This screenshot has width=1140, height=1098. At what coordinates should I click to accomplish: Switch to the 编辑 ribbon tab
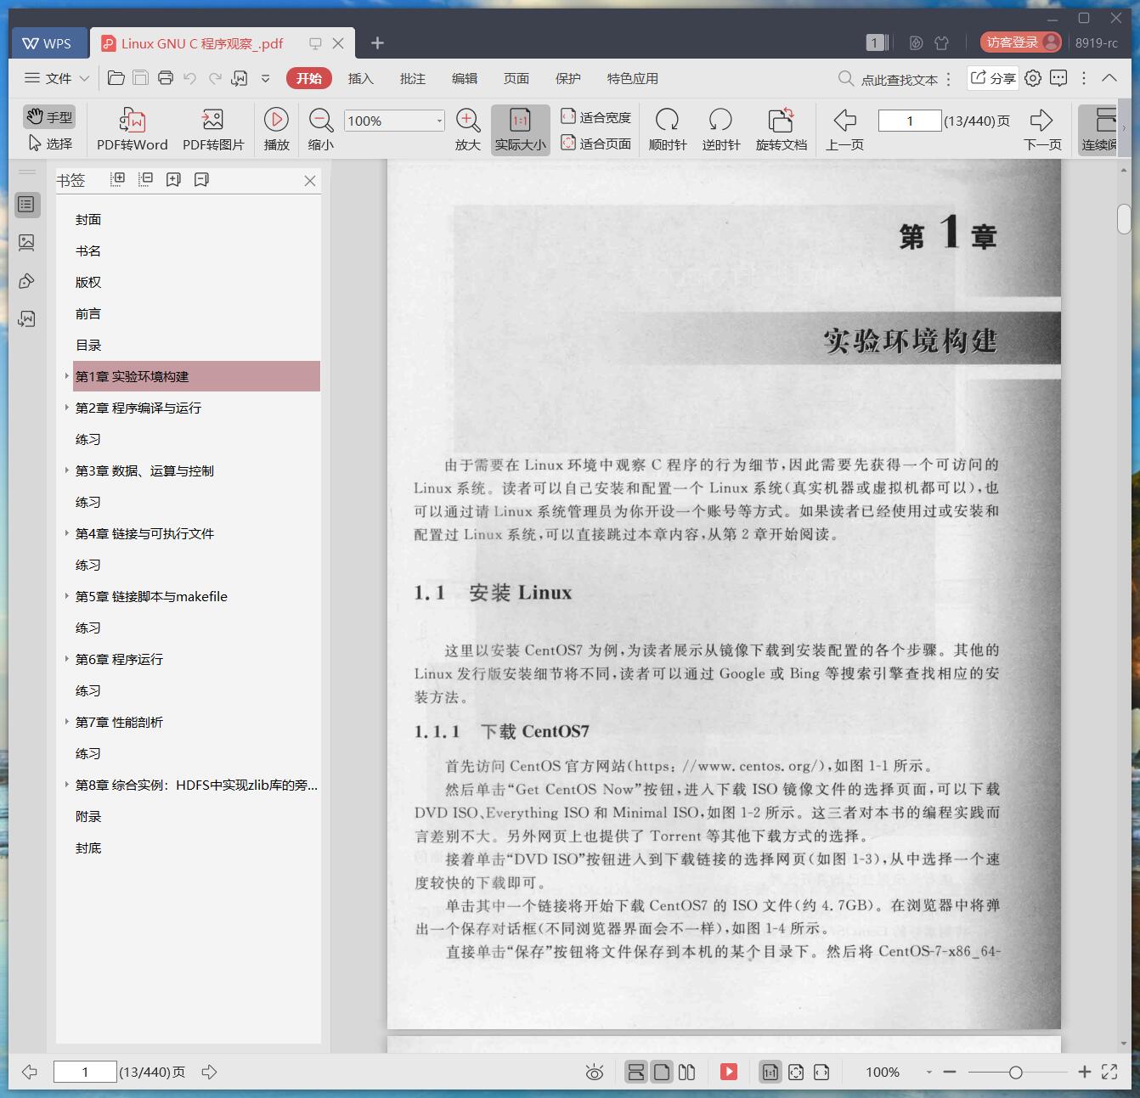coord(464,78)
